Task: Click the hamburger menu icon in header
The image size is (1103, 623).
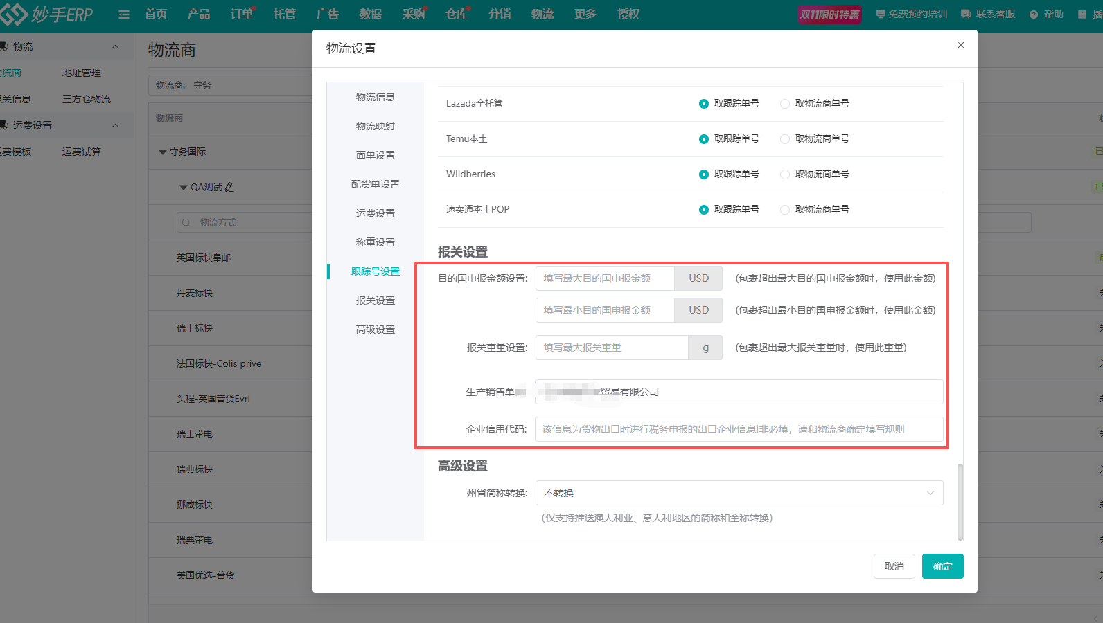Action: pyautogui.click(x=124, y=15)
